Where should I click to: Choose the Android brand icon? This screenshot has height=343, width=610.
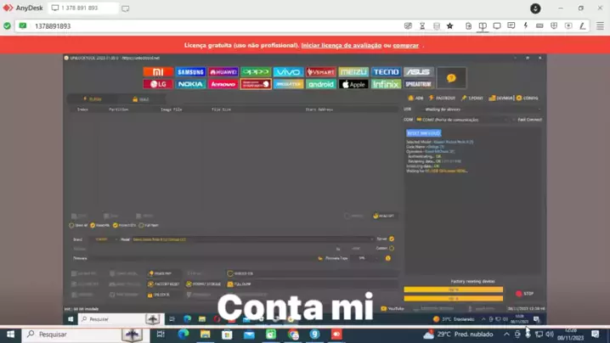(321, 85)
